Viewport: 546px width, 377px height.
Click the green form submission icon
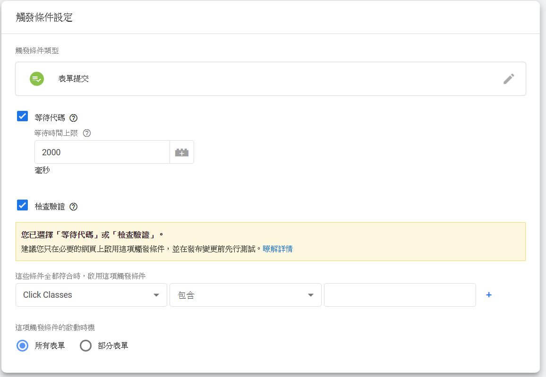(x=37, y=79)
